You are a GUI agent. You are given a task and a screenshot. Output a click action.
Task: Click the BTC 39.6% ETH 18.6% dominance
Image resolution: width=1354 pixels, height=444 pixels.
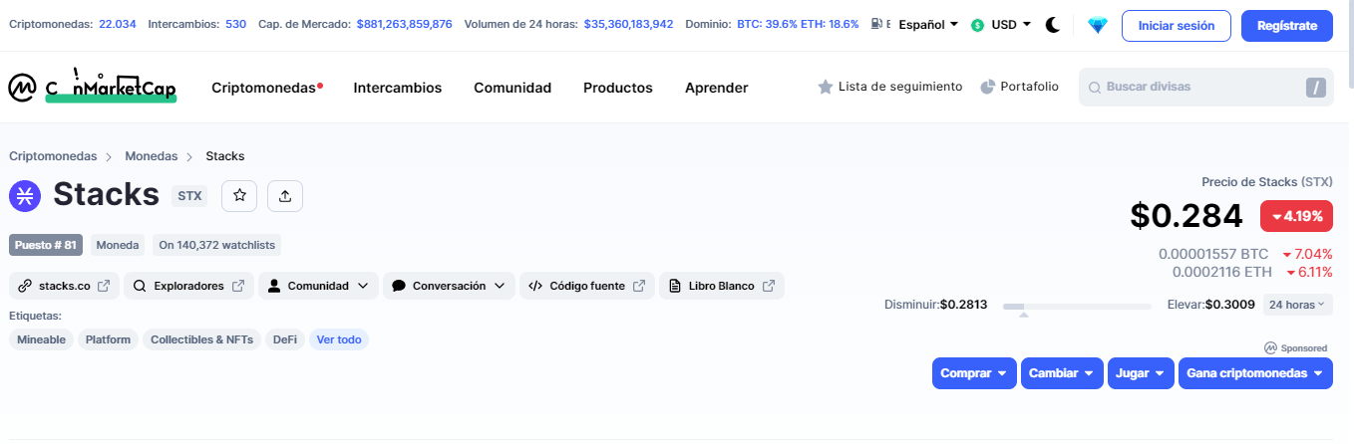(798, 24)
